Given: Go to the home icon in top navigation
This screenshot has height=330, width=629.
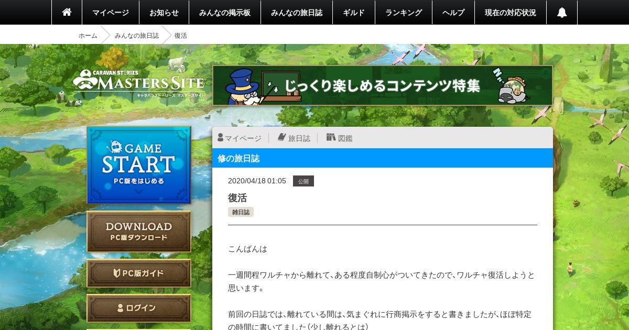Looking at the screenshot, I should 67,12.
